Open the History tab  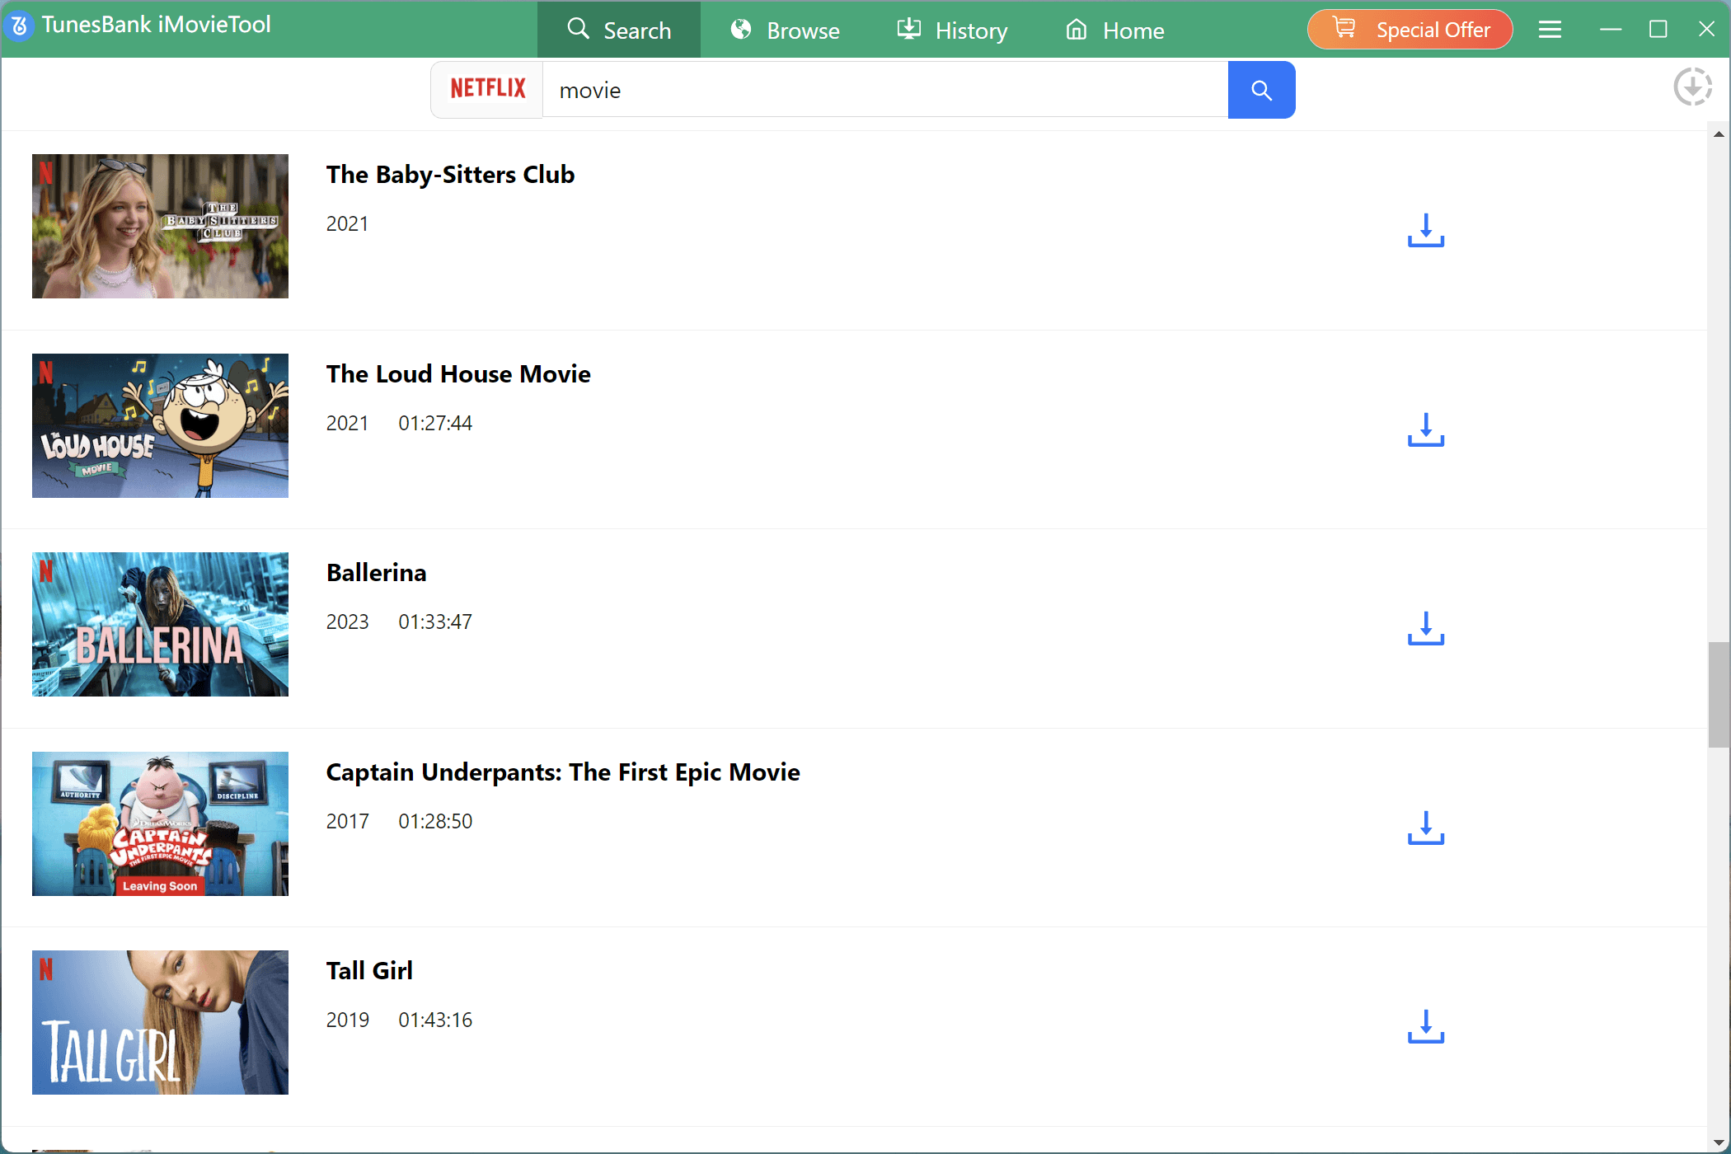tap(952, 30)
